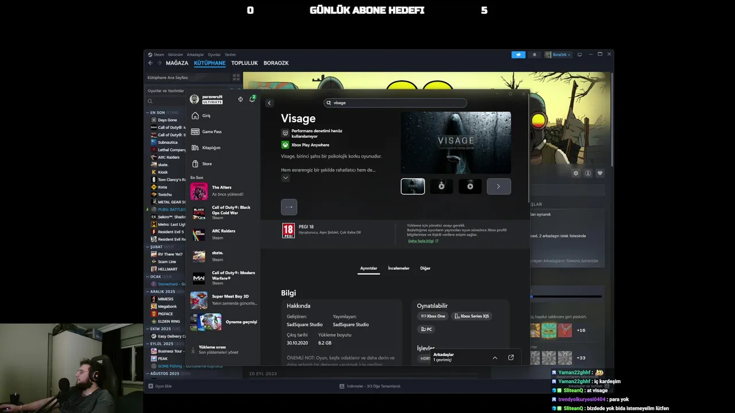Image resolution: width=735 pixels, height=413 pixels.
Task: Click the Xbox One platform chip
Action: pyautogui.click(x=433, y=316)
